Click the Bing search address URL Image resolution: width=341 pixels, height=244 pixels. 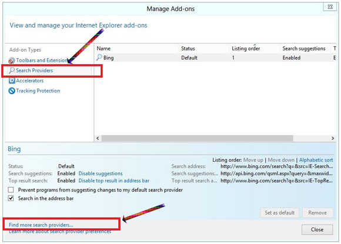(x=277, y=166)
